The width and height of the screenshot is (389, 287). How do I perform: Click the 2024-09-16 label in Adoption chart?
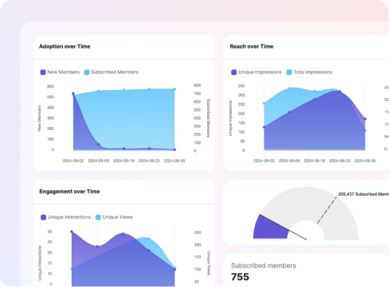(124, 161)
